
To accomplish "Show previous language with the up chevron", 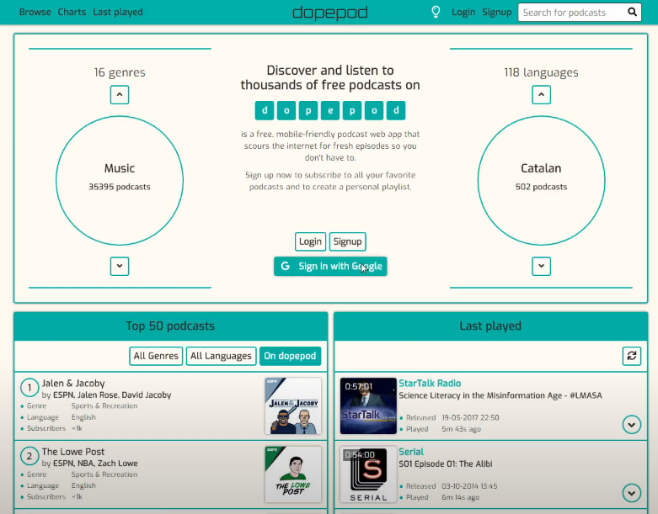I will 542,95.
